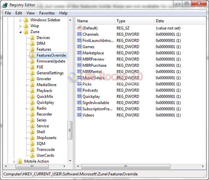Screen dimensions: 209x180
Task: Select the GeneralSettings key
Action: point(50,73)
